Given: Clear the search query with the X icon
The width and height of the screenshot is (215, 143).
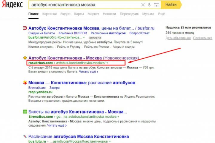Looking at the screenshot, I should click(143, 5).
